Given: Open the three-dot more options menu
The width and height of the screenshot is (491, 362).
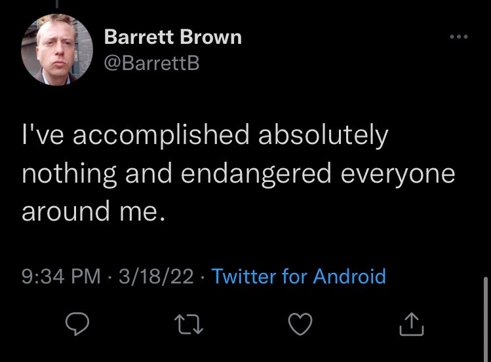Looking at the screenshot, I should point(460,37).
